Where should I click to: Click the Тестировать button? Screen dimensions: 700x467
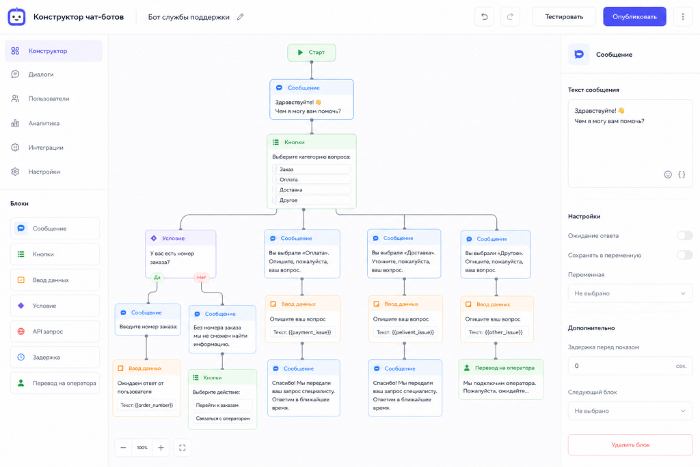pyautogui.click(x=564, y=17)
